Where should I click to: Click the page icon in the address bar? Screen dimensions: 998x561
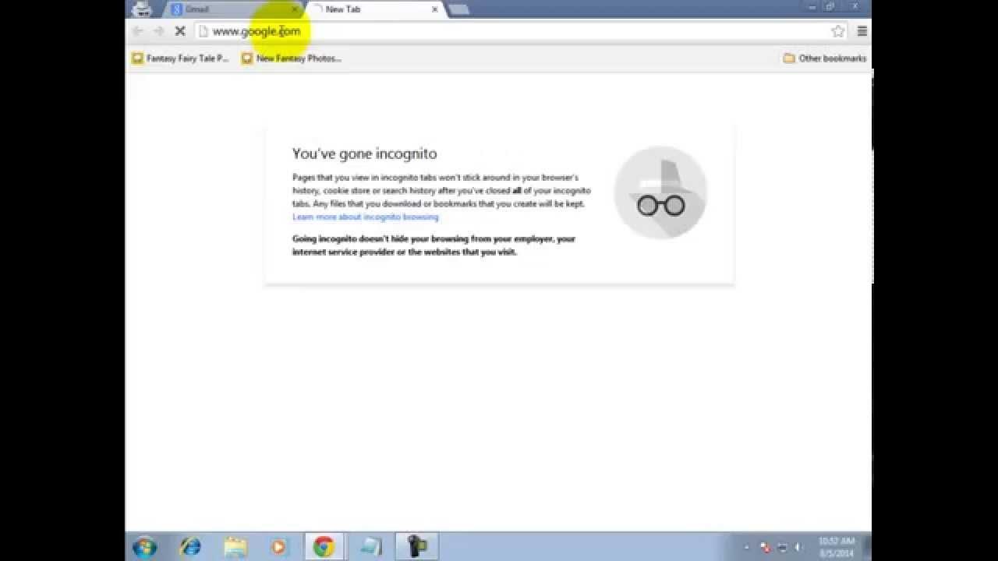(203, 31)
